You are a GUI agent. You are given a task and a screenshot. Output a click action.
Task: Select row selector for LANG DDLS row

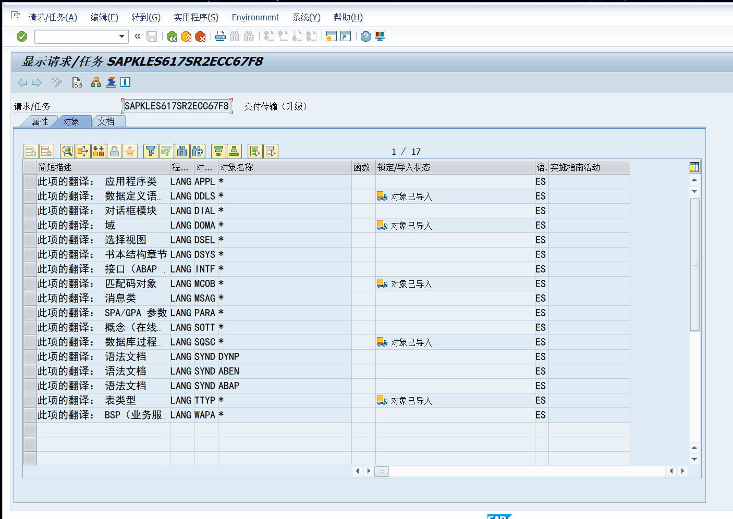point(30,196)
